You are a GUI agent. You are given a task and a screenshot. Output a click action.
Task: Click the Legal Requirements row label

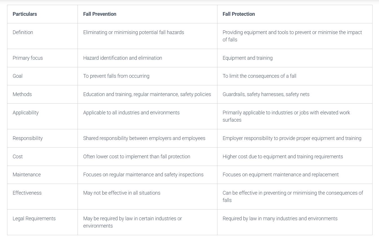point(34,219)
